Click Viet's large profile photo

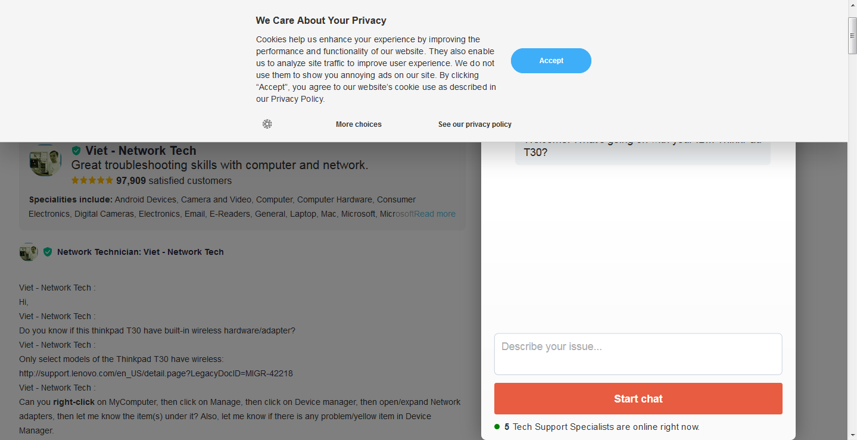point(45,160)
